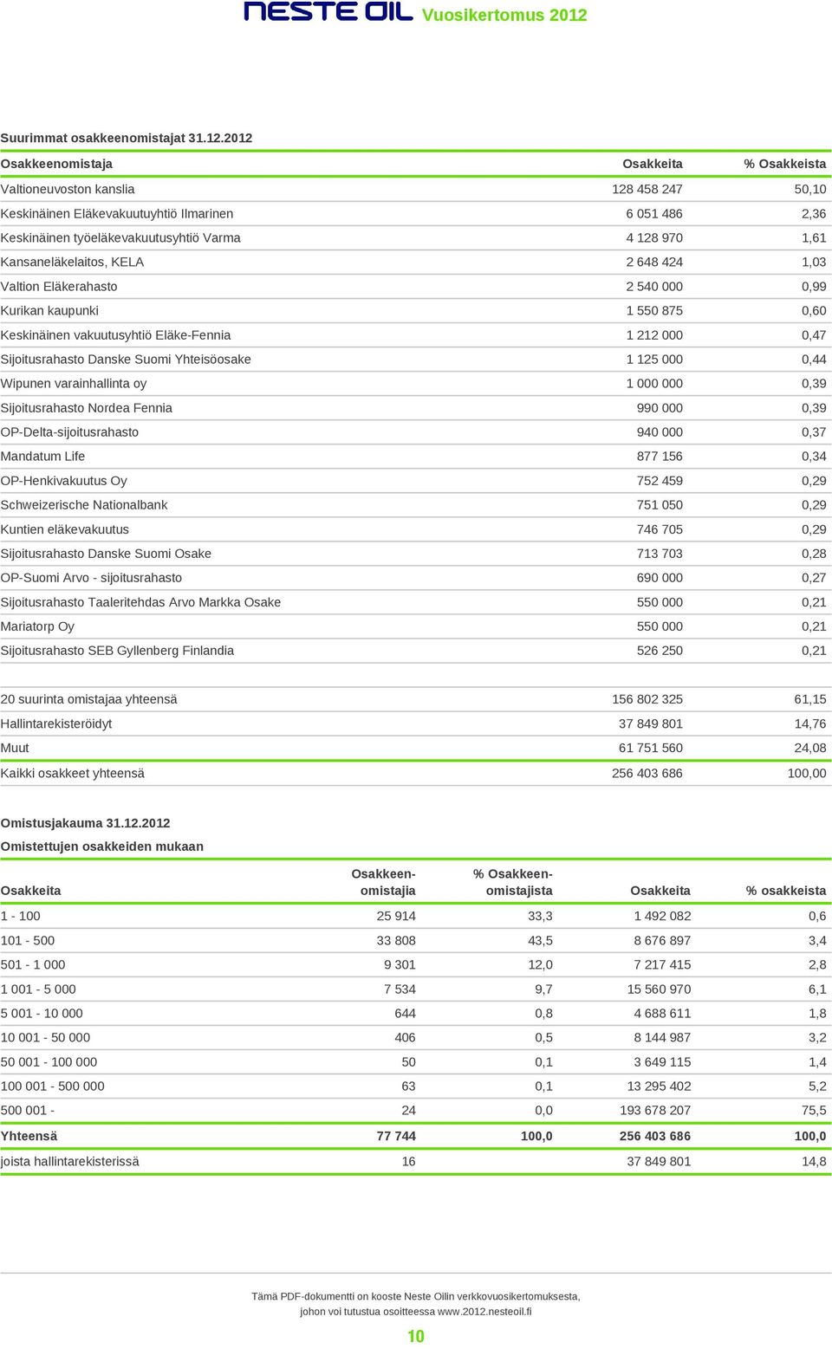Select the owner count '25 914'

tap(396, 916)
